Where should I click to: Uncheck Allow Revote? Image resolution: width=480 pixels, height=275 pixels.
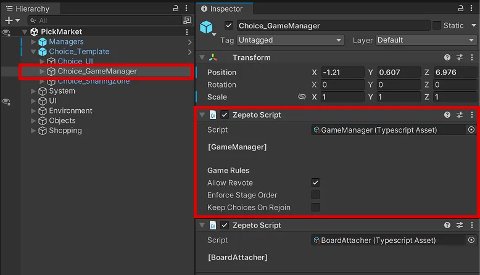tap(315, 183)
